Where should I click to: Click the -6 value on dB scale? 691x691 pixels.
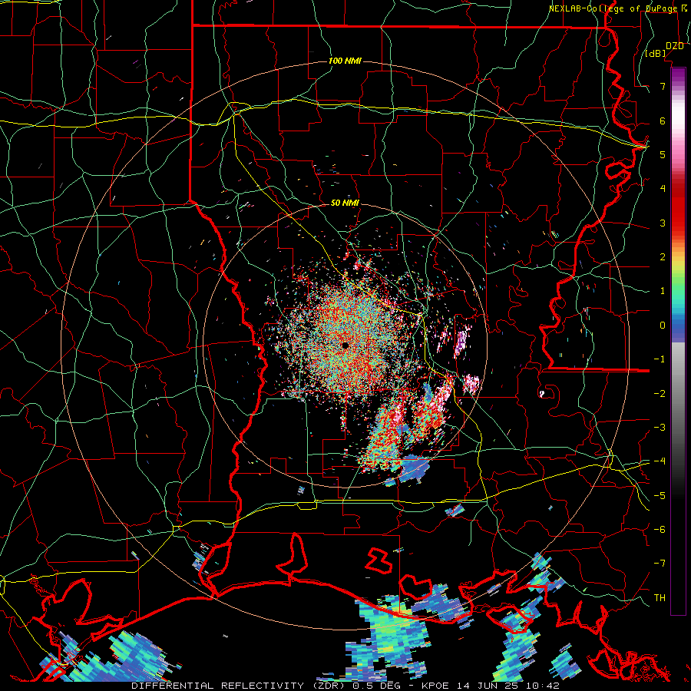[x=660, y=530]
